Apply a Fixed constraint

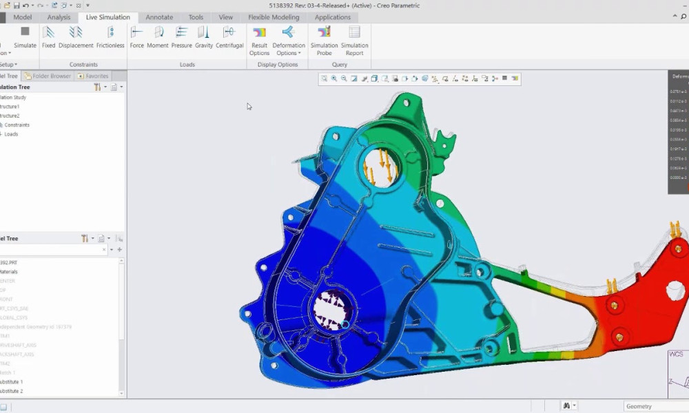point(48,37)
